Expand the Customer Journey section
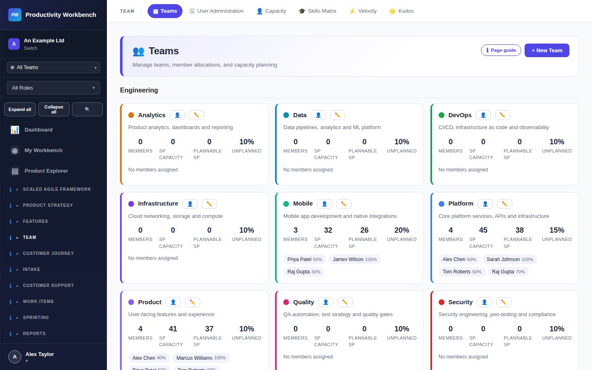This screenshot has width=592, height=370. point(53,254)
